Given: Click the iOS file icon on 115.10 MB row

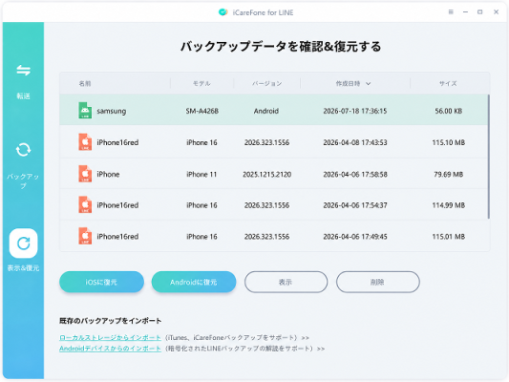Looking at the screenshot, I should coord(85,142).
